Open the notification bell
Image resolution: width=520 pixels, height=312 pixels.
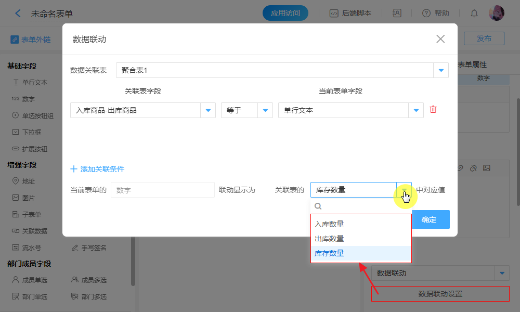[474, 14]
